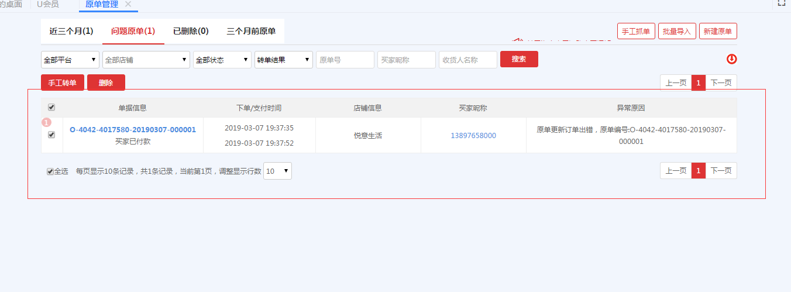791x292 pixels.
Task: Click the 下单/支付时间 column header
Action: [x=259, y=108]
